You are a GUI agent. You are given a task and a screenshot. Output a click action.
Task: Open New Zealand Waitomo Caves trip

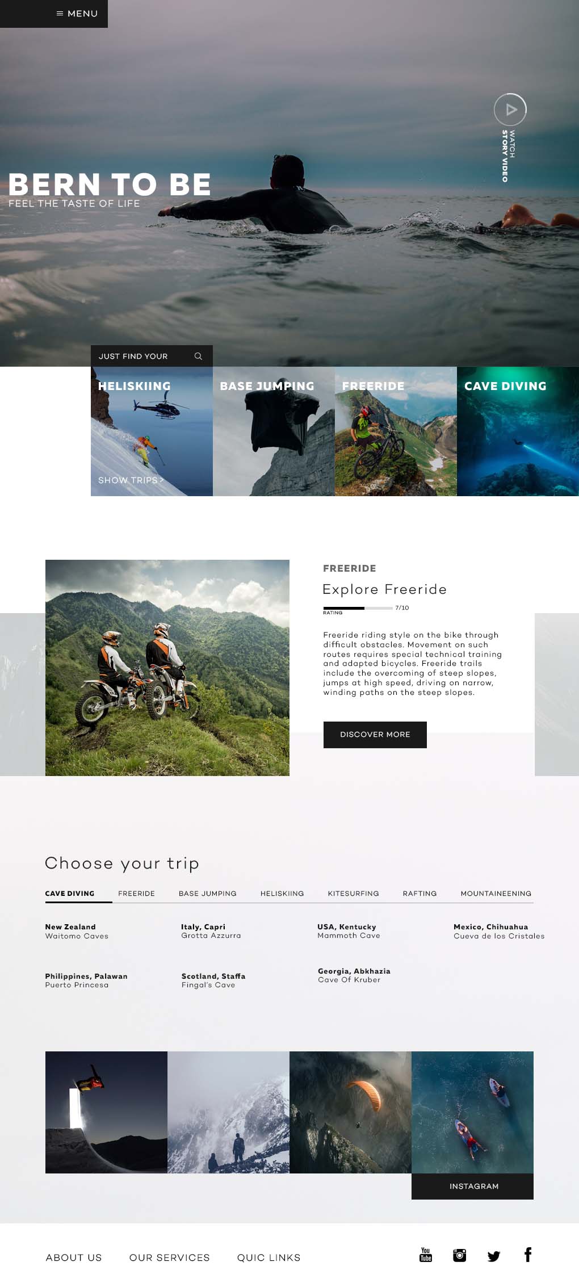pyautogui.click(x=77, y=932)
